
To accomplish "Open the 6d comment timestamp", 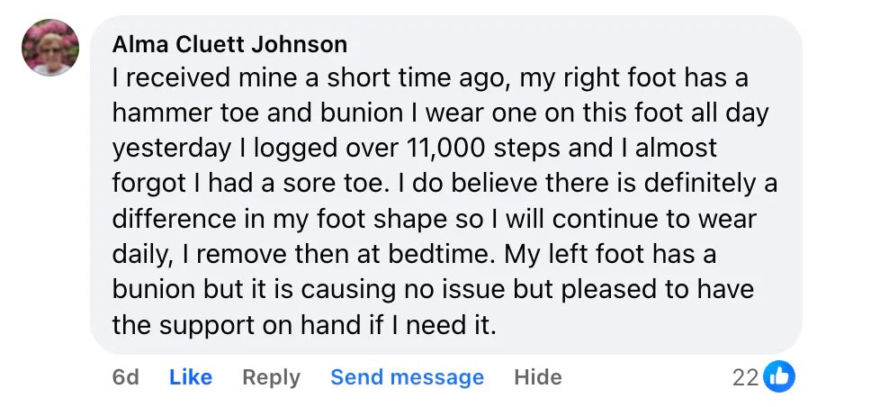I will 125,377.
